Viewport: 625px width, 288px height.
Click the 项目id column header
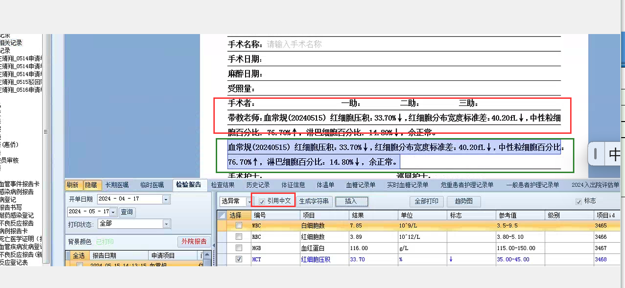click(x=607, y=215)
